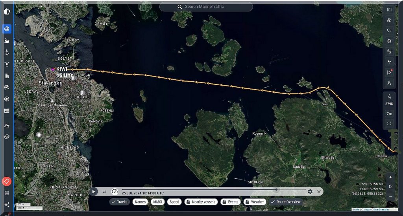
Task: Open the map layers stack icon
Action: (x=389, y=41)
